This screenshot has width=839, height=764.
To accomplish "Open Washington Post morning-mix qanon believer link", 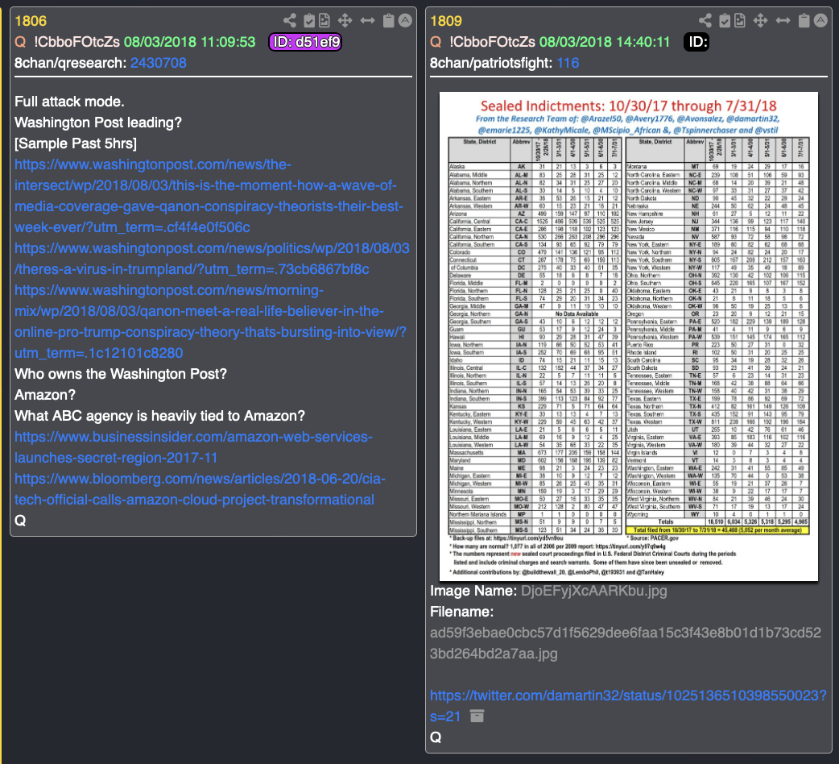I will coord(210,322).
